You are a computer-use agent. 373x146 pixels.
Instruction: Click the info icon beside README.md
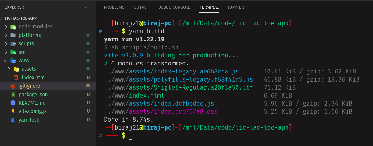(x=13, y=103)
